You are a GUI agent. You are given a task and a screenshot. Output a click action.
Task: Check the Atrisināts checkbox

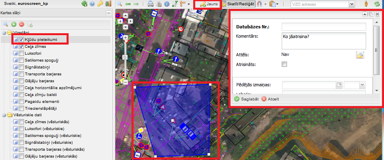(284, 64)
